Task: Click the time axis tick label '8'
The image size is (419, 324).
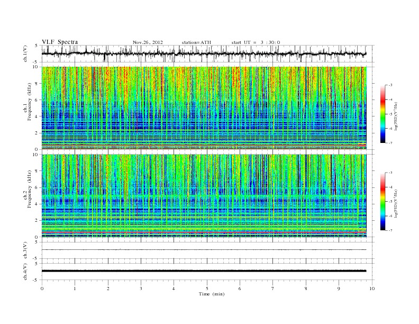Action: point(306,289)
